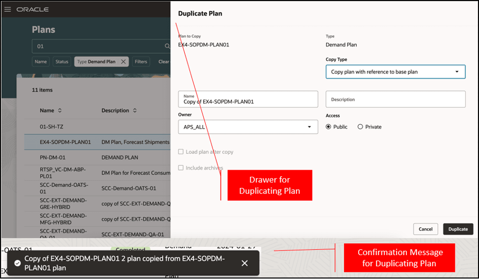Click the Cancel button

[425, 229]
